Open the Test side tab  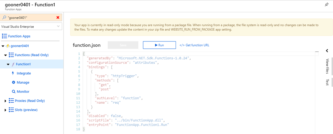point(327,82)
